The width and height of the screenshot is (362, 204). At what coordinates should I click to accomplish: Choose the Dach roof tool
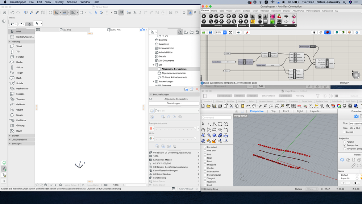18,78
